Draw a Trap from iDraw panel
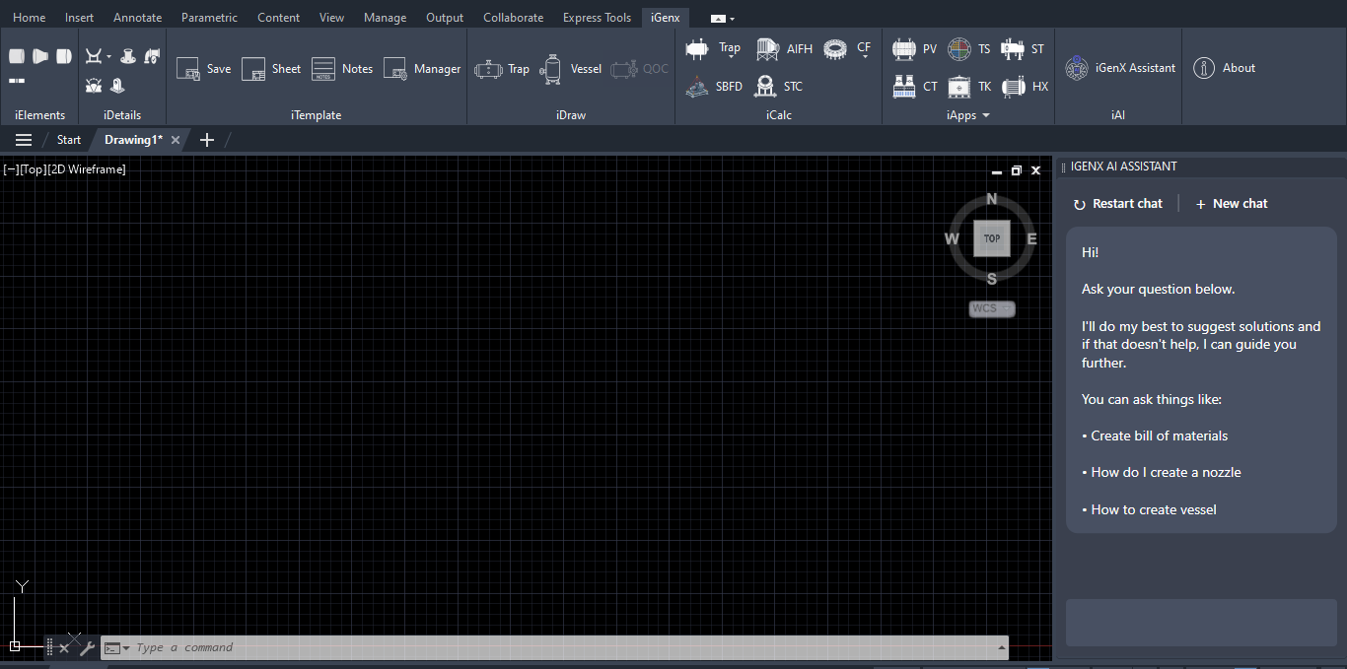Image resolution: width=1347 pixels, height=669 pixels. click(502, 69)
